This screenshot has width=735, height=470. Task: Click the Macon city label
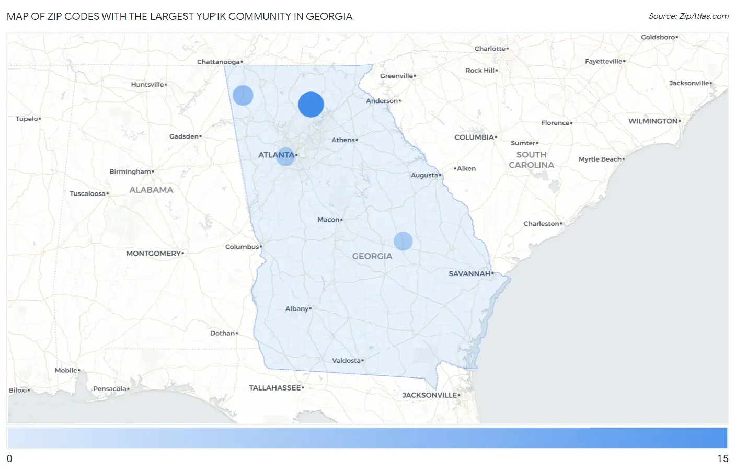(x=328, y=220)
